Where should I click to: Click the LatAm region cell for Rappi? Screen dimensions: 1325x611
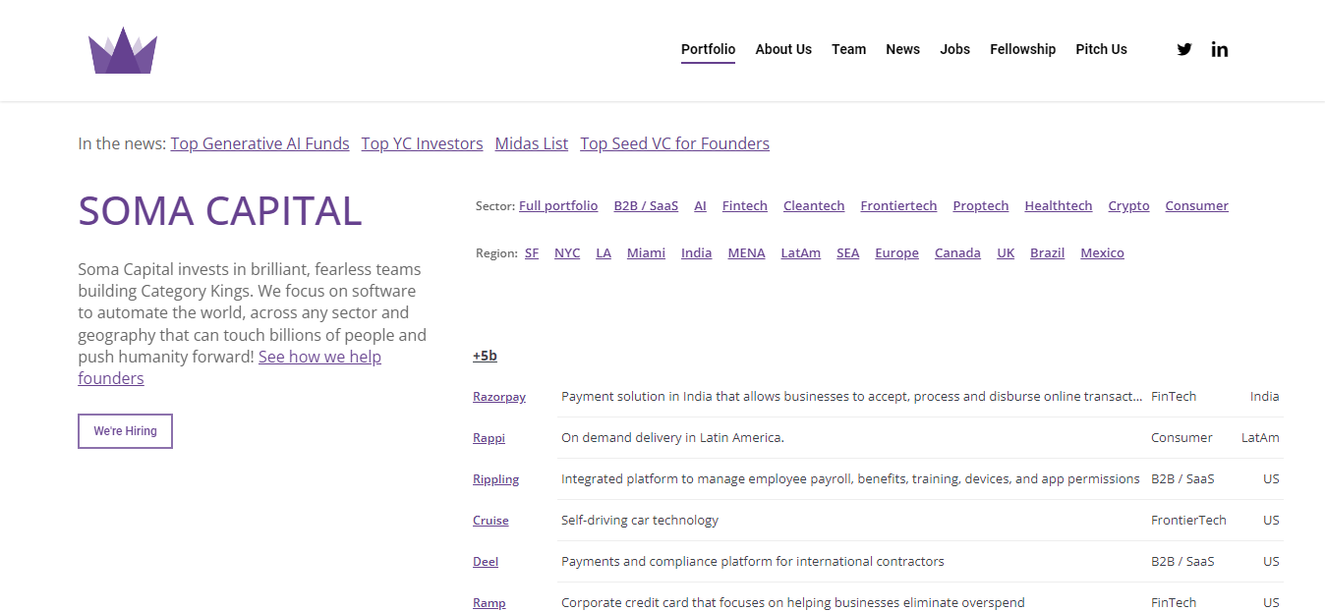[x=1261, y=438]
